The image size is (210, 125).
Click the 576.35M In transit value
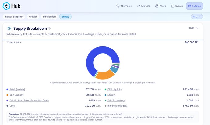pos(188,106)
